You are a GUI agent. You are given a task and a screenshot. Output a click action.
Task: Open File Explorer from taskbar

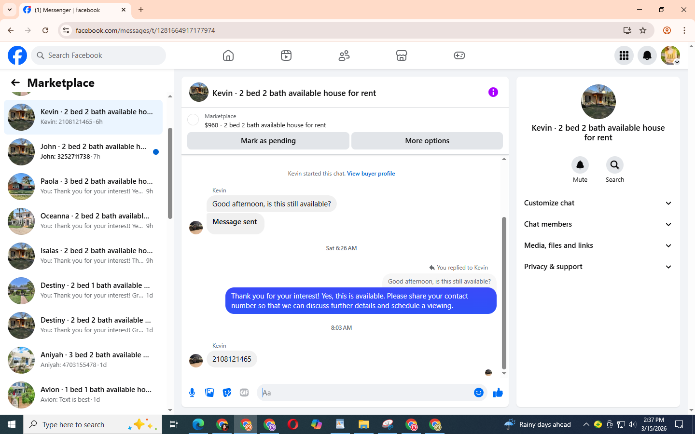pos(363,424)
